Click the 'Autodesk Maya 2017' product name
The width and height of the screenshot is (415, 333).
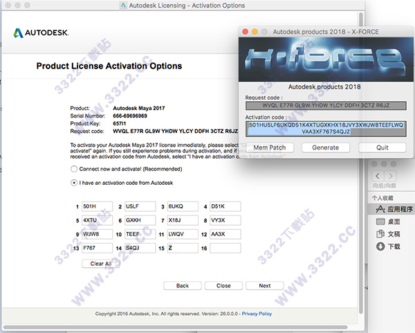tap(139, 108)
